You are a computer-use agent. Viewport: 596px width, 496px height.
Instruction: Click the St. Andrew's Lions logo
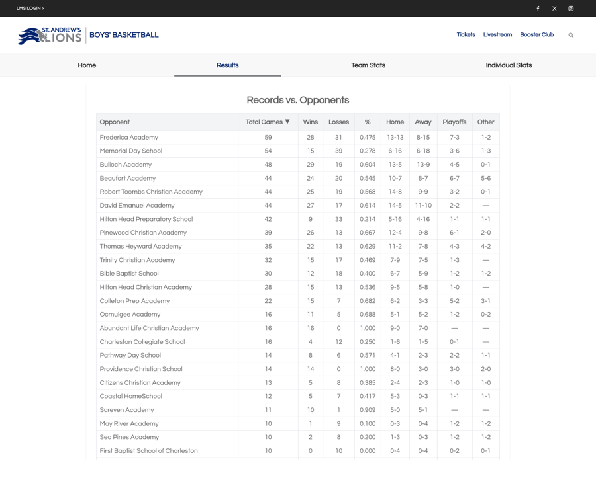50,36
